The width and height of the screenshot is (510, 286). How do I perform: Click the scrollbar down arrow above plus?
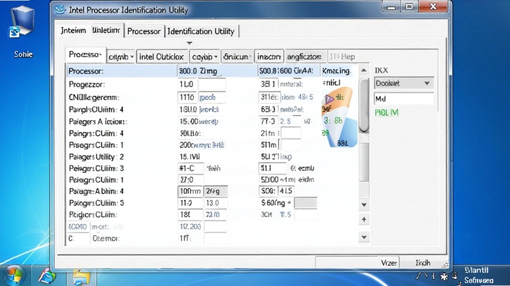364,205
